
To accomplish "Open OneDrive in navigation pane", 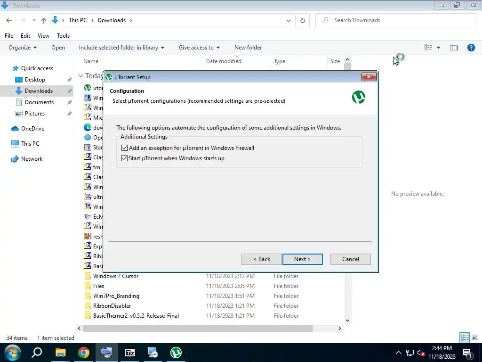I will coord(32,129).
